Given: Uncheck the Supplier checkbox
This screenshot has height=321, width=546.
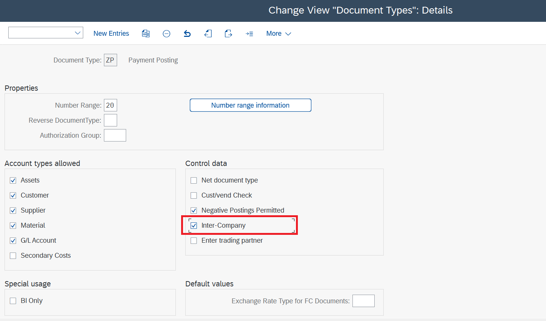Looking at the screenshot, I should (13, 210).
